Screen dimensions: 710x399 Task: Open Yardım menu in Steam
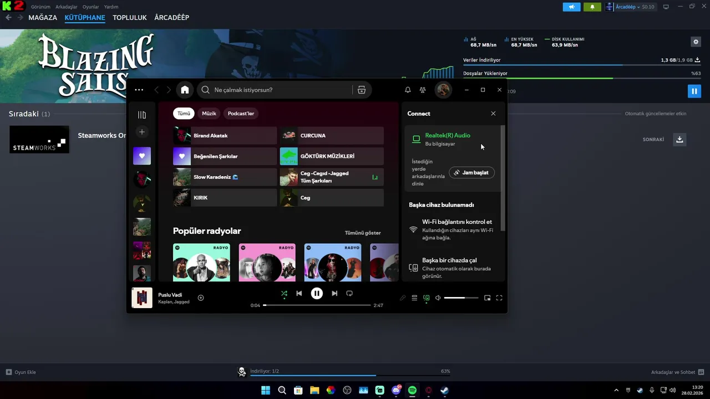coord(111,7)
